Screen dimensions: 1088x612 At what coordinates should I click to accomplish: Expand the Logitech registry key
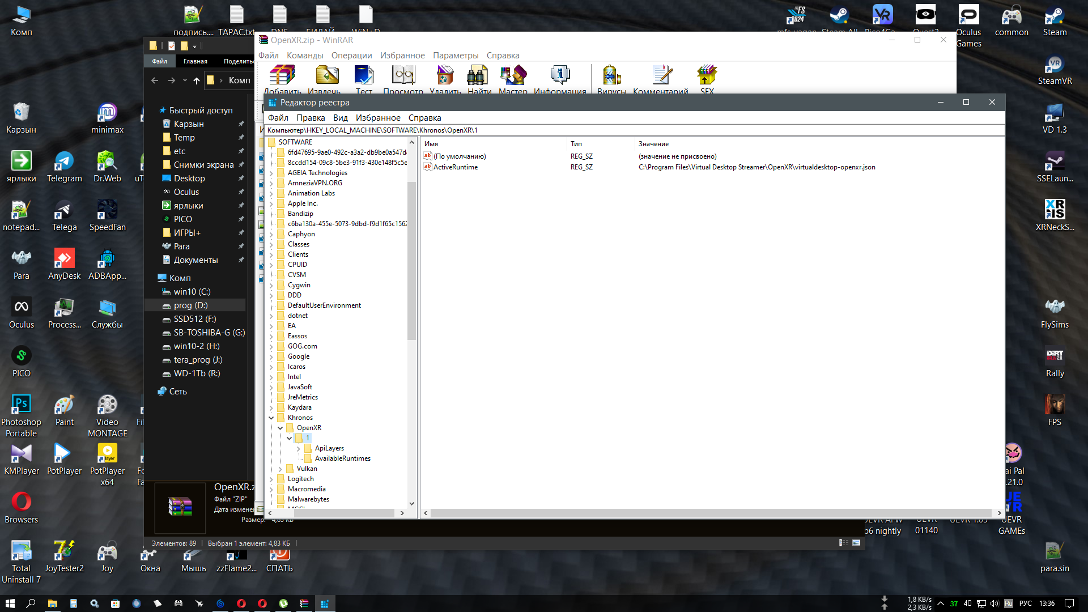point(271,479)
